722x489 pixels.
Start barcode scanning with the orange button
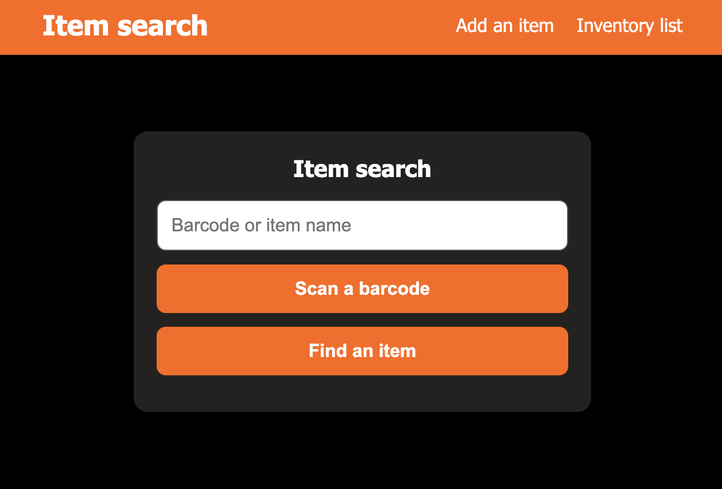point(362,288)
